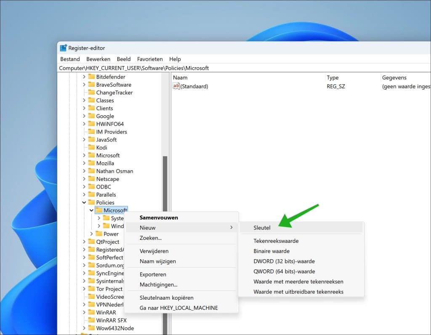Click the Netscape folder icon
Viewport: 431px width, 335px height.
(x=91, y=178)
